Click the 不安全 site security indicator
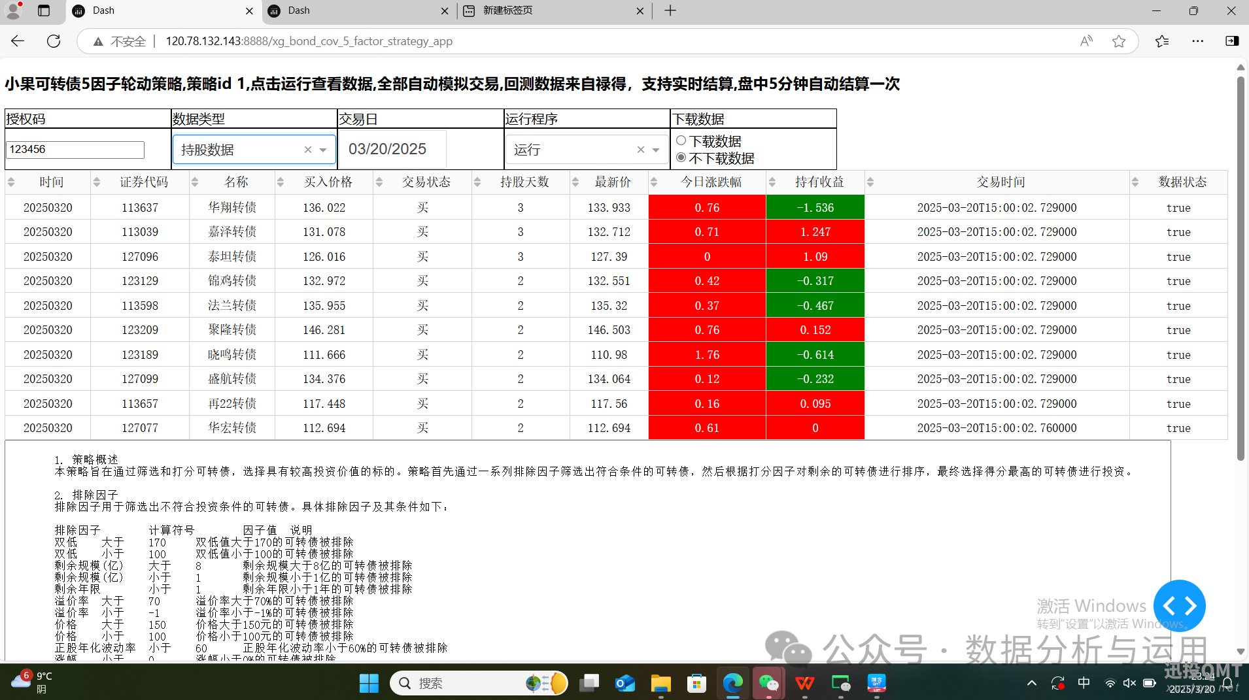This screenshot has width=1249, height=700. [x=119, y=41]
